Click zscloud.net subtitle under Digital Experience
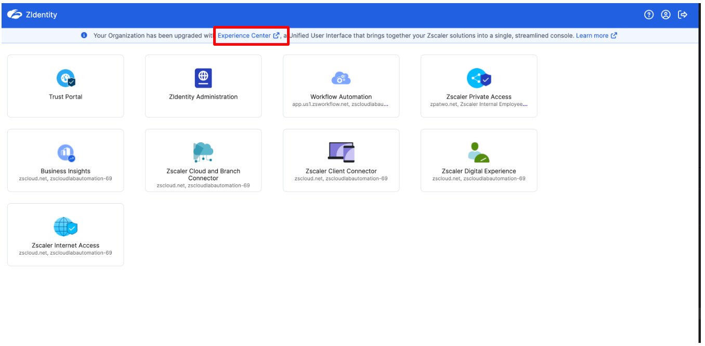Image resolution: width=705 pixels, height=346 pixels. (479, 178)
